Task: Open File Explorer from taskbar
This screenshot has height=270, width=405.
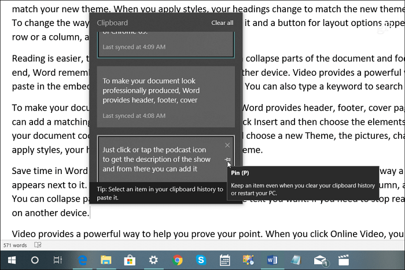Action: tap(106, 260)
